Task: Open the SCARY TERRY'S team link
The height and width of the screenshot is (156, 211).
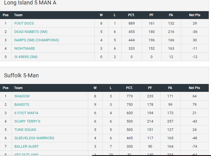Action: click(x=27, y=121)
